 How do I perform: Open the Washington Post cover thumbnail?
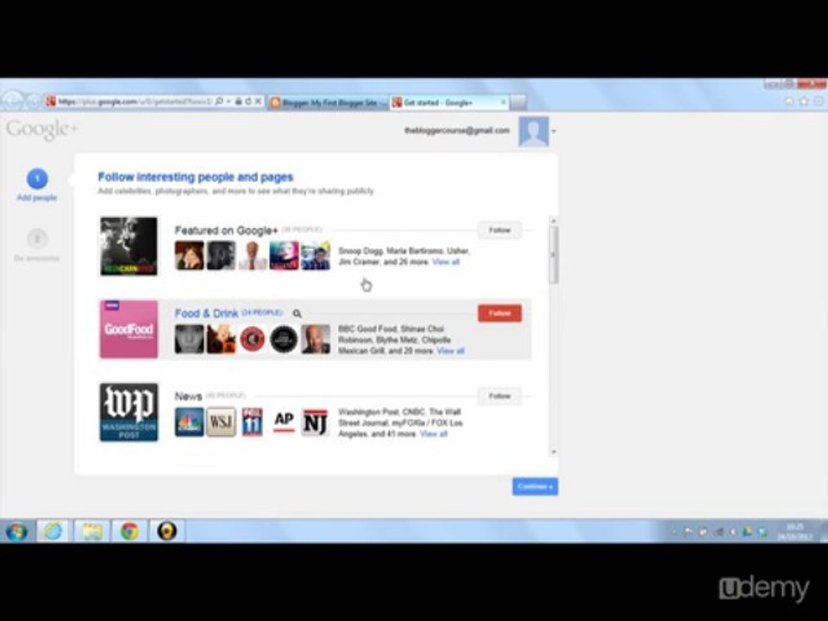coord(129,412)
